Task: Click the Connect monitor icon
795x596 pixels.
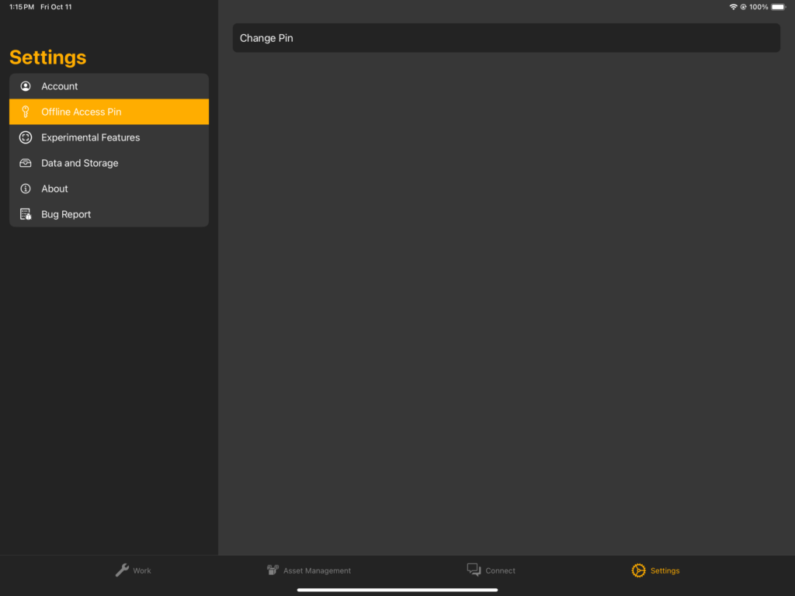Action: [x=473, y=570]
